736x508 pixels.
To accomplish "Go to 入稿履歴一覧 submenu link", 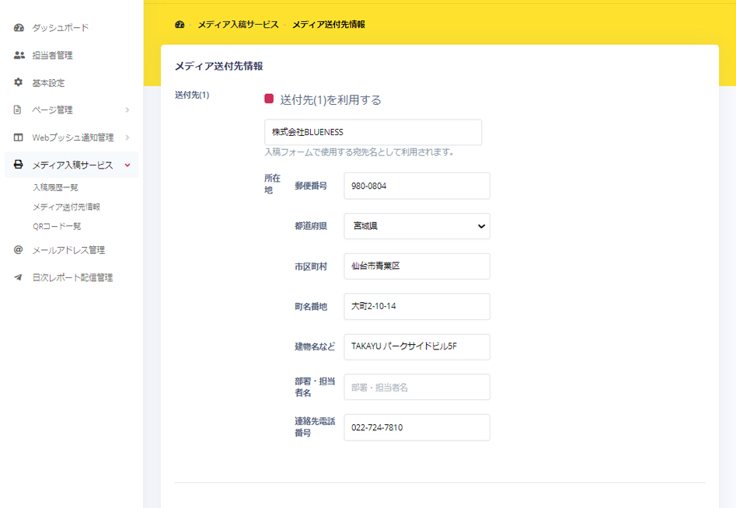I will [55, 187].
